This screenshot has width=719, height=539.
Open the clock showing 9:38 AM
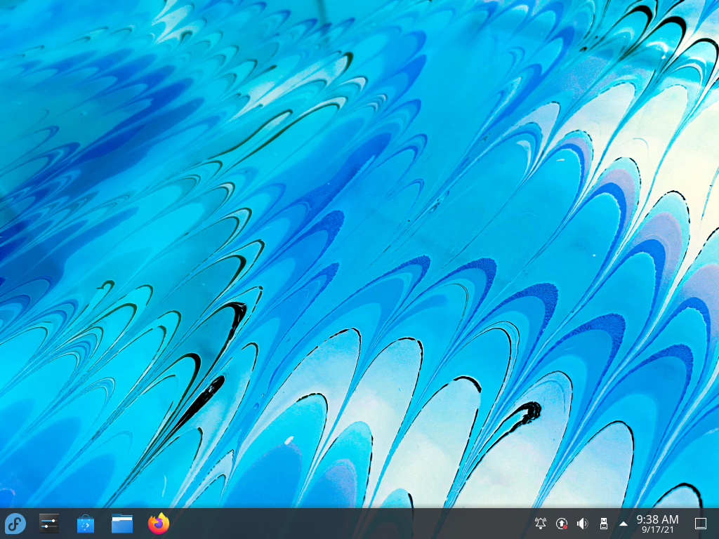click(657, 524)
